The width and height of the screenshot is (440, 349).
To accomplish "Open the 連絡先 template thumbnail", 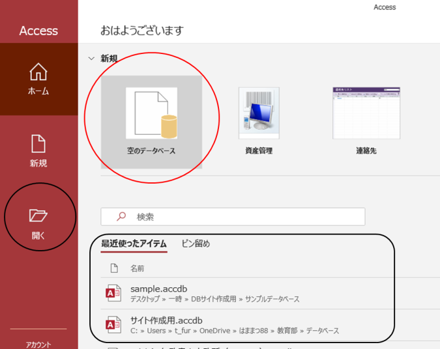I will click(366, 113).
